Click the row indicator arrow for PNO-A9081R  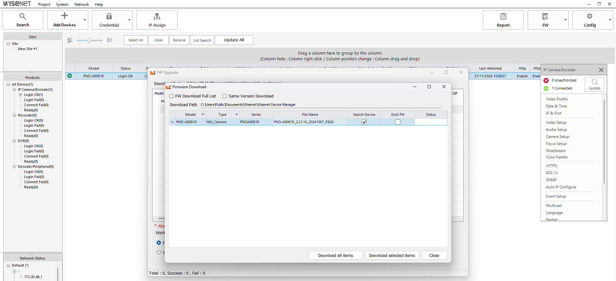[173, 122]
